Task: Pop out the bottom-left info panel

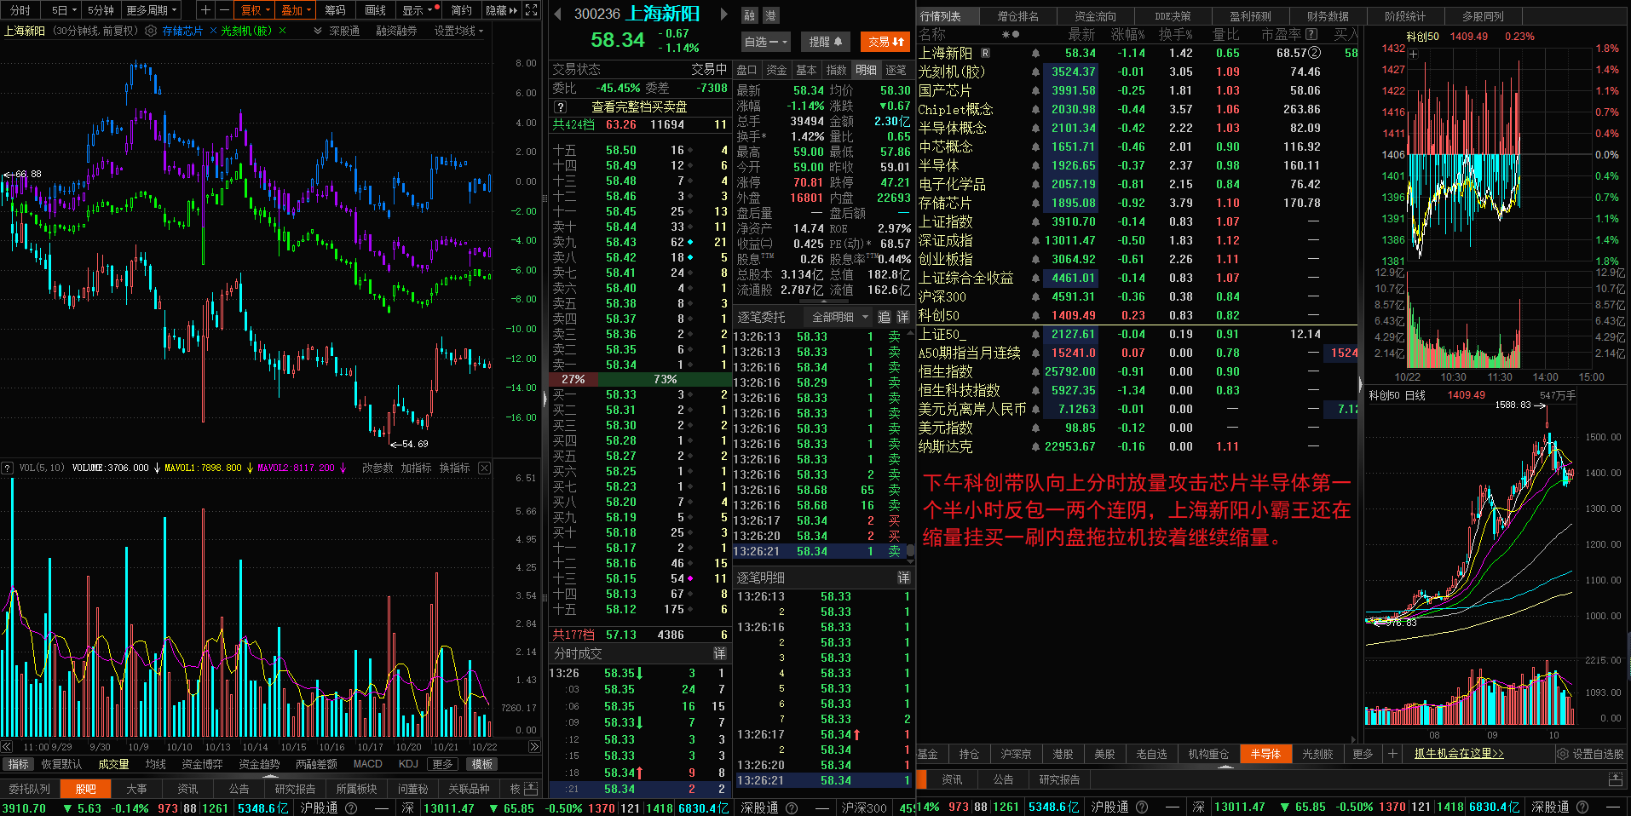Action: [531, 788]
